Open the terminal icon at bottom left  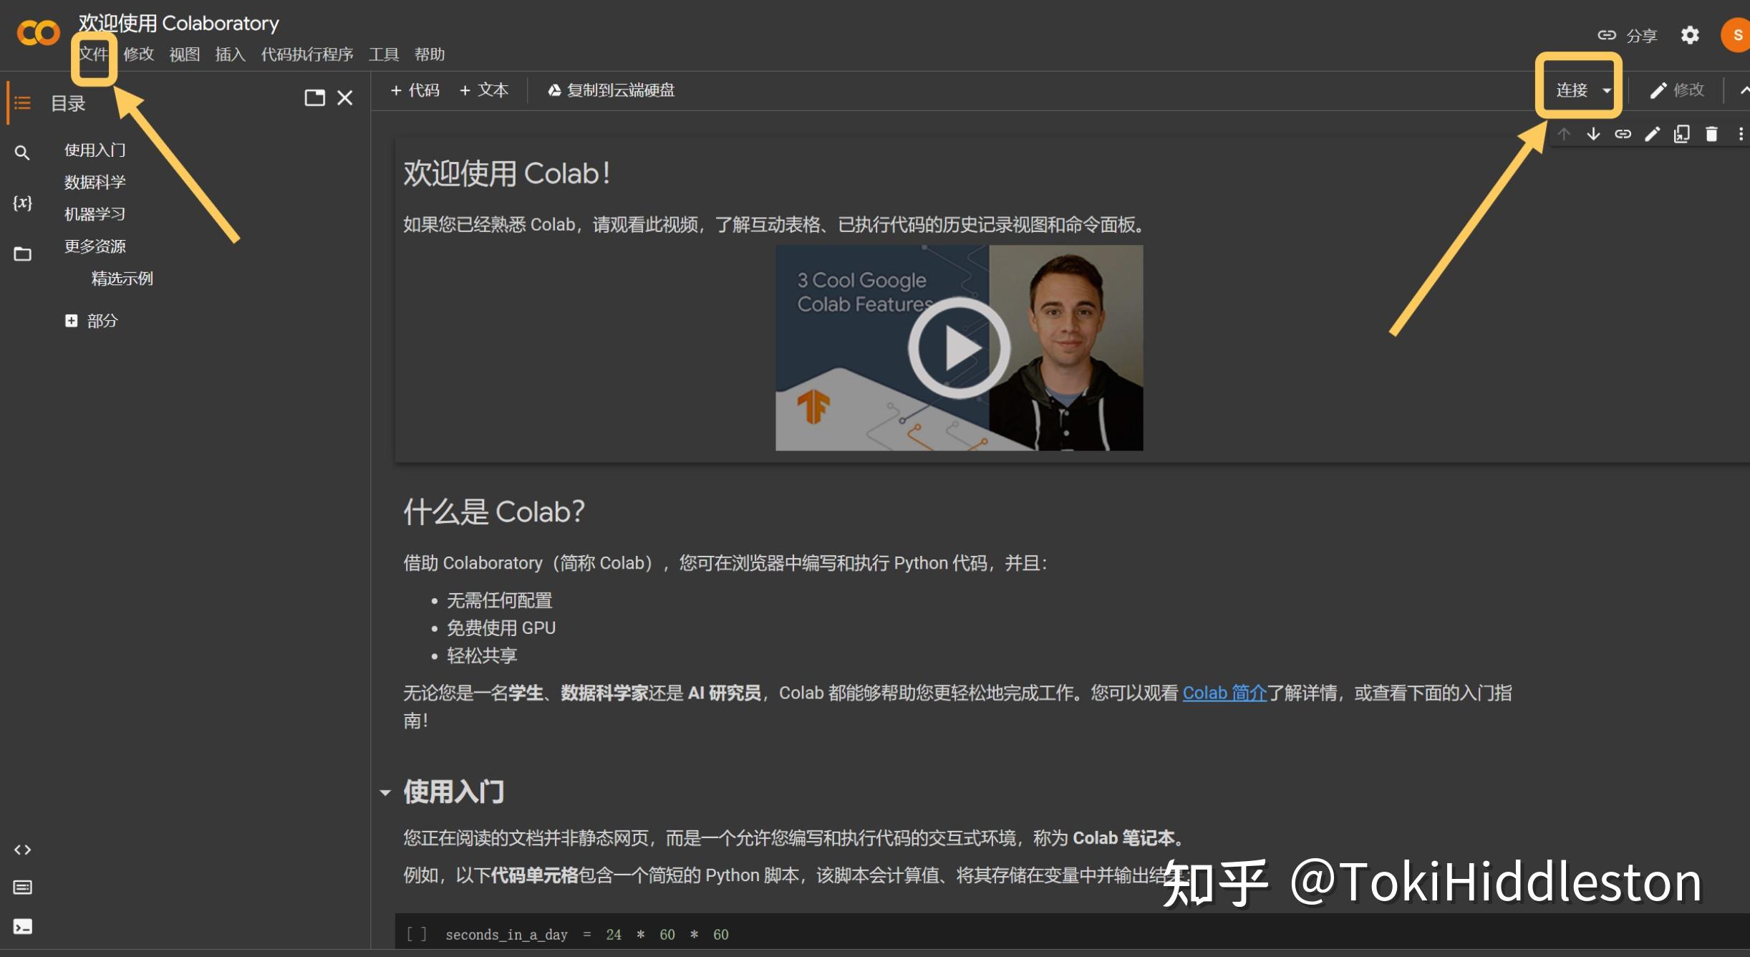22,926
